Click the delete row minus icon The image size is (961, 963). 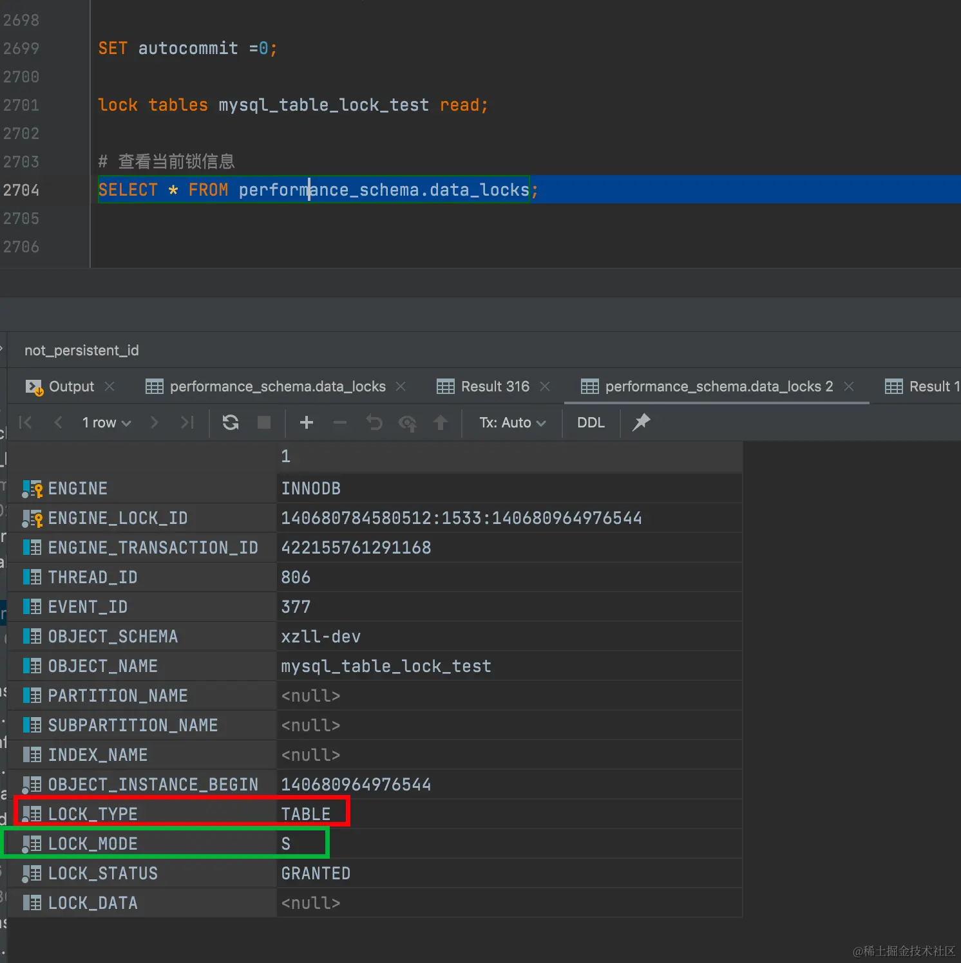pos(340,422)
